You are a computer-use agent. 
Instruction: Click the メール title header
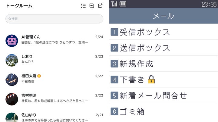coord(163,16)
